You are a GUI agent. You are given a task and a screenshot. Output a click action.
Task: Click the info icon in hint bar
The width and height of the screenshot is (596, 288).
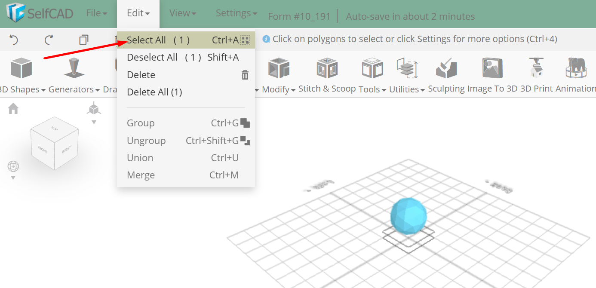coord(266,39)
